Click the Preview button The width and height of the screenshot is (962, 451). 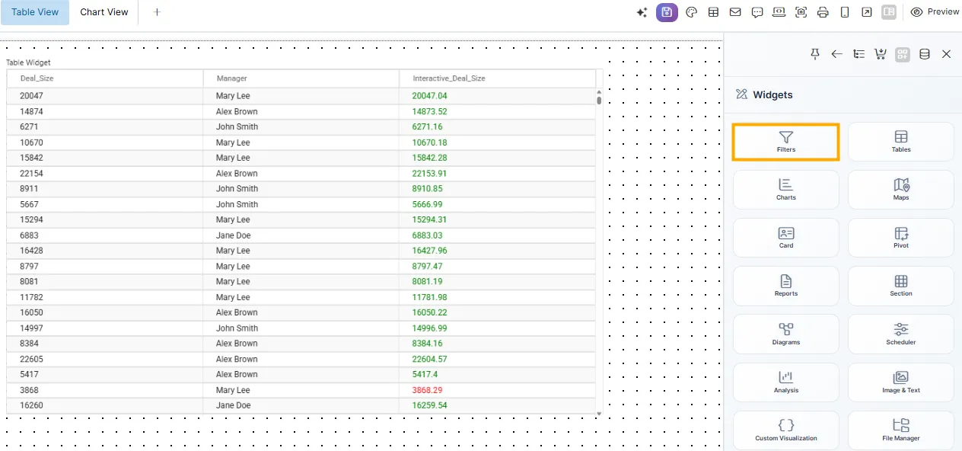tap(935, 12)
